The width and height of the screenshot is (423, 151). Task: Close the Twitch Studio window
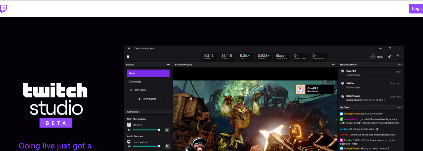click(x=399, y=48)
